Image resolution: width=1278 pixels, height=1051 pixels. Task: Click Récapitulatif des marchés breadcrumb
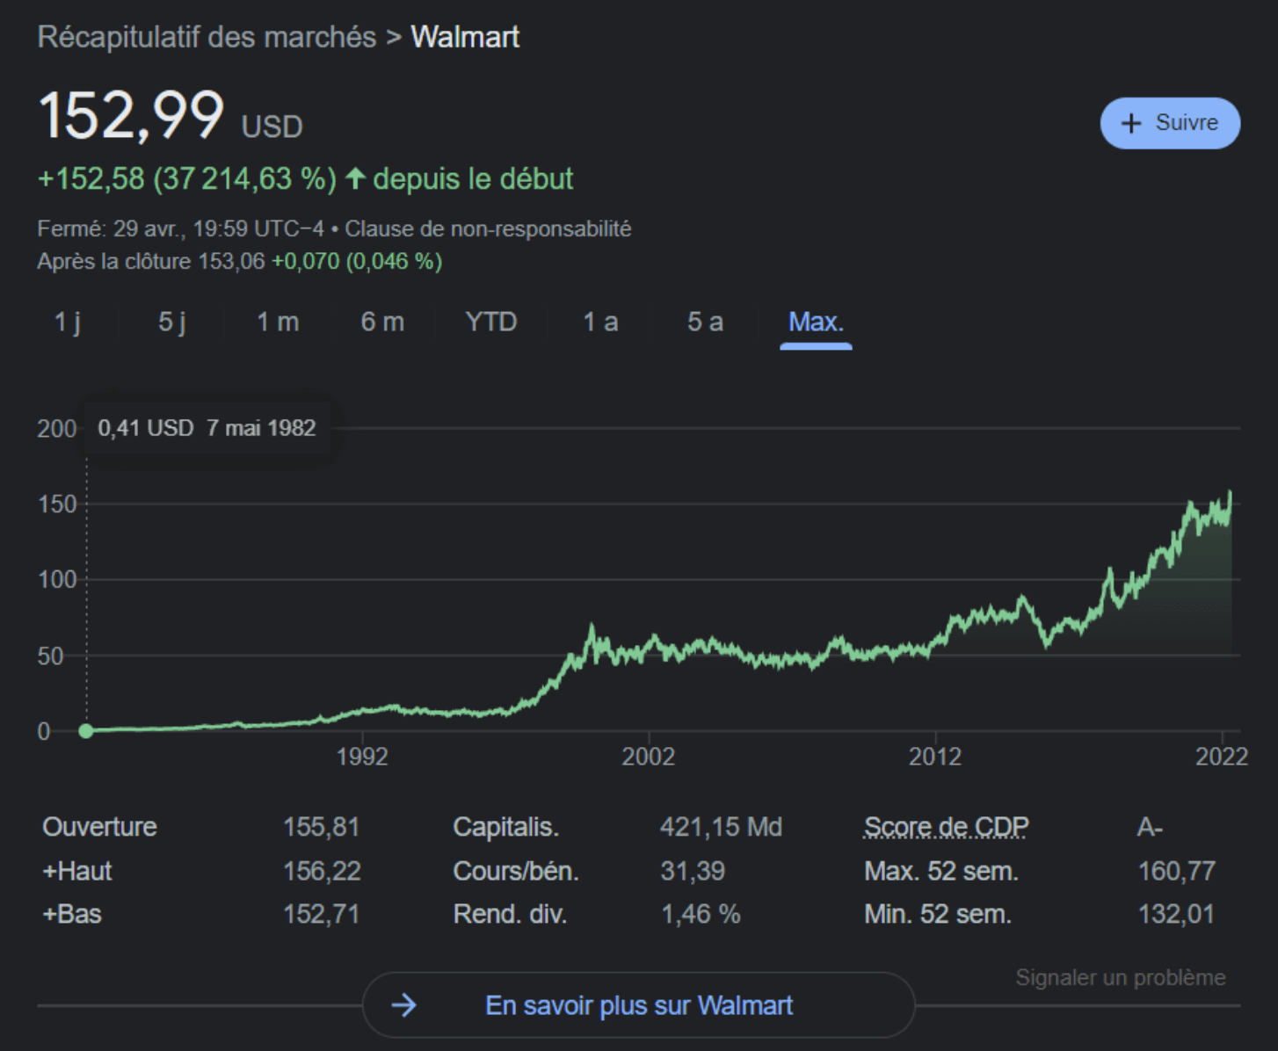[207, 37]
